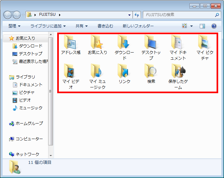
Task: Open ピクチャ library in sidebar
Action: coord(23,92)
